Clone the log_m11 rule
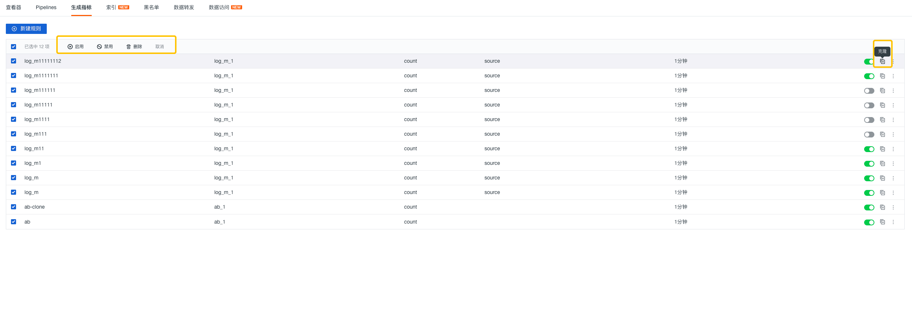Screen dimensions: 912x318 coord(882,149)
